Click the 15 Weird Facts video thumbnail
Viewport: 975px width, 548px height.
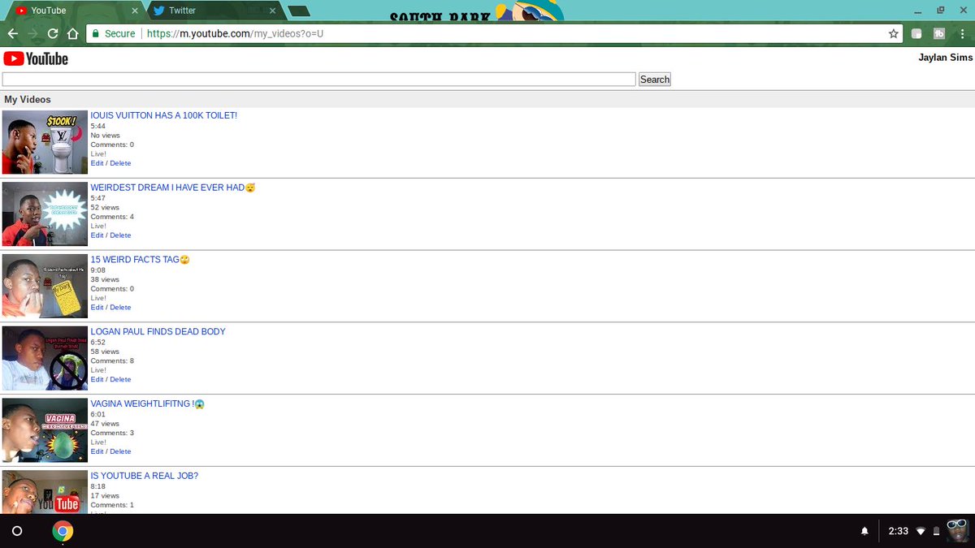coord(45,286)
